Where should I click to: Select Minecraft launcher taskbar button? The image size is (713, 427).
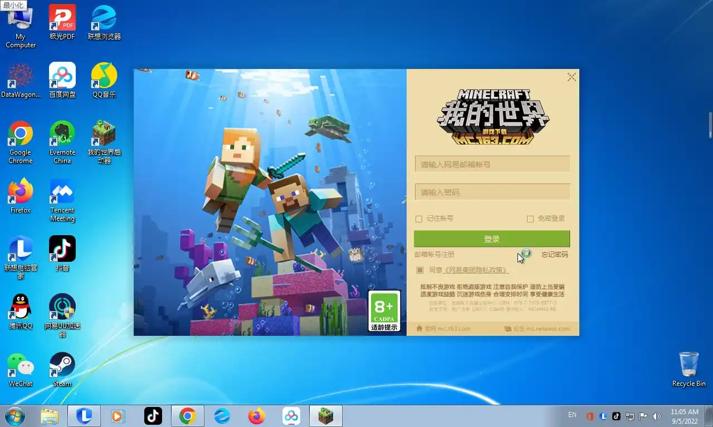pyautogui.click(x=326, y=416)
